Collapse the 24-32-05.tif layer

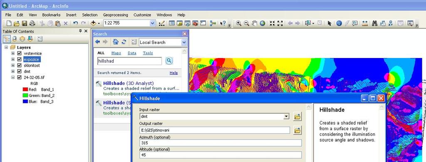click(x=13, y=77)
